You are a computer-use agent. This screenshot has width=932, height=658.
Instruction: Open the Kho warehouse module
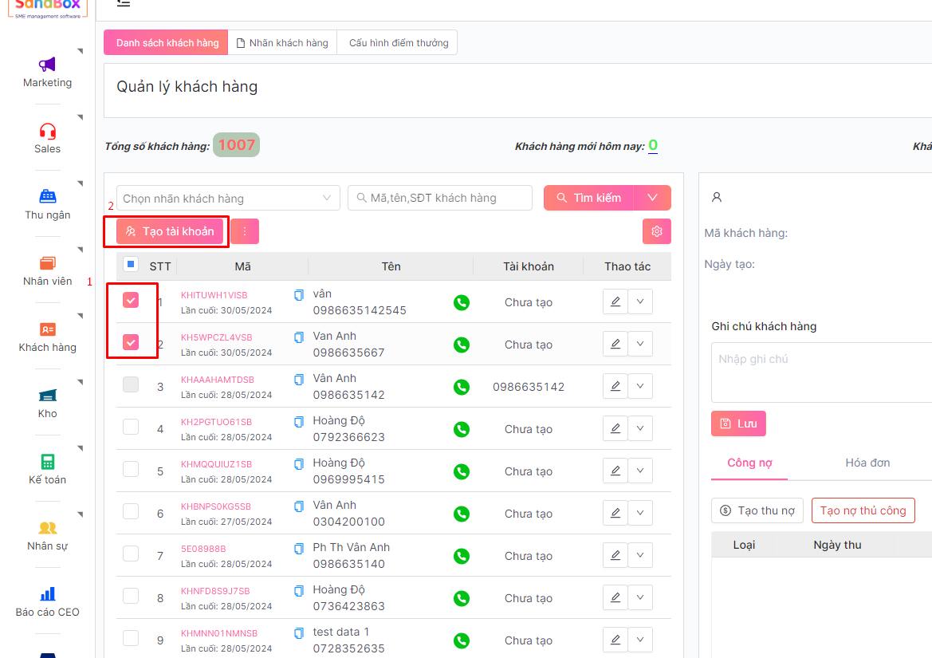(47, 396)
